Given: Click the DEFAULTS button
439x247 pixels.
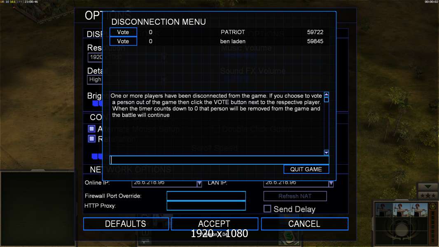Looking at the screenshot, I should (126, 224).
